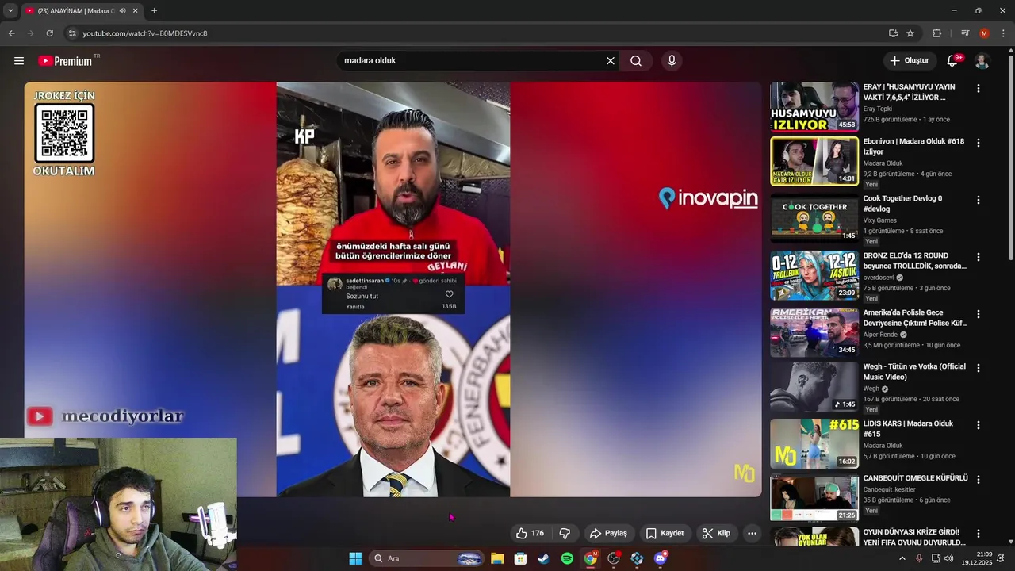Open CANBEQUİT OMEGLE video thumbnail
The width and height of the screenshot is (1015, 571).
tap(814, 498)
